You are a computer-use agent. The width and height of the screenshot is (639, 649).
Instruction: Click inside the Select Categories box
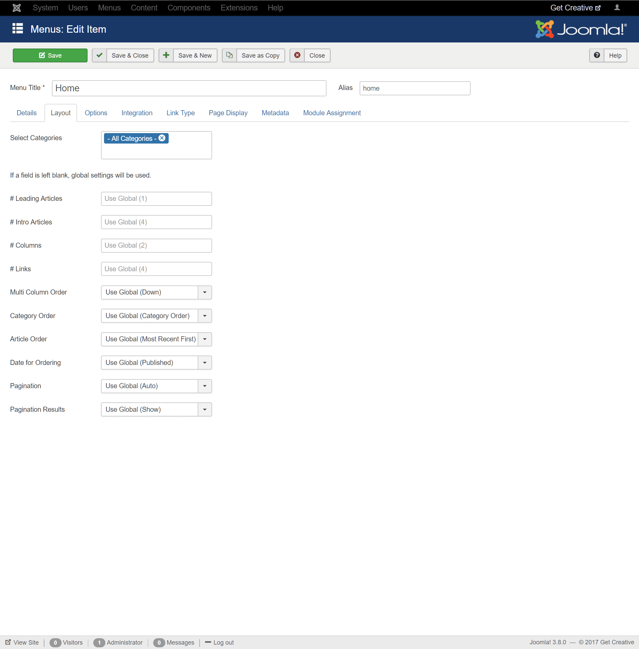(157, 145)
